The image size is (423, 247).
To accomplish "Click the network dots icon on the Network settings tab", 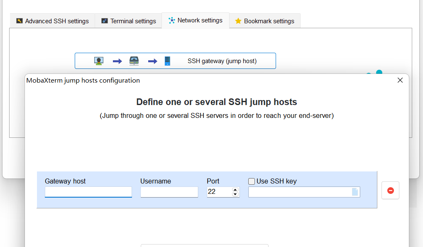I will [171, 20].
